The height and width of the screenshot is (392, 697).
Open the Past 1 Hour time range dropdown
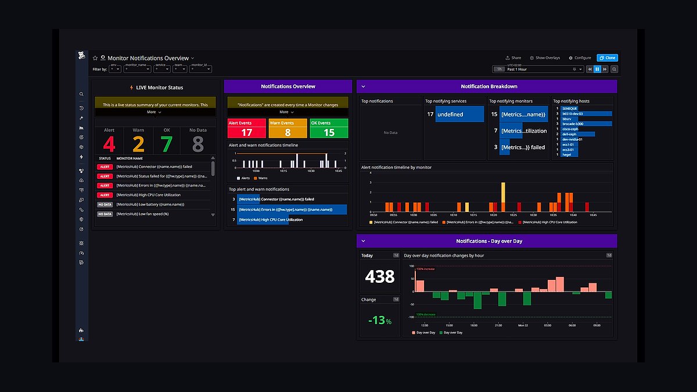538,69
